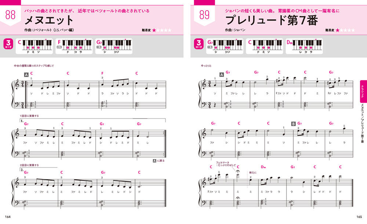Click the G7 chord diagram under プレリュード

point(225,46)
